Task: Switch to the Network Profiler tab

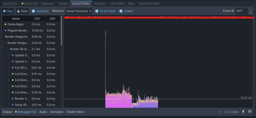Action: [149, 4]
